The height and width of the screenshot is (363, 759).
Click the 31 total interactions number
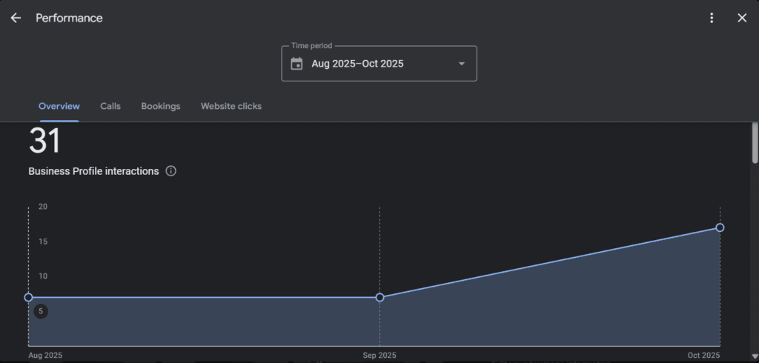pyautogui.click(x=44, y=141)
